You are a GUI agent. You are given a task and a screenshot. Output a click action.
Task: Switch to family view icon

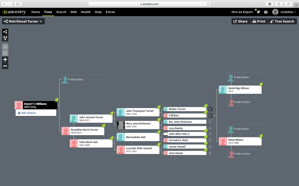(5, 38)
